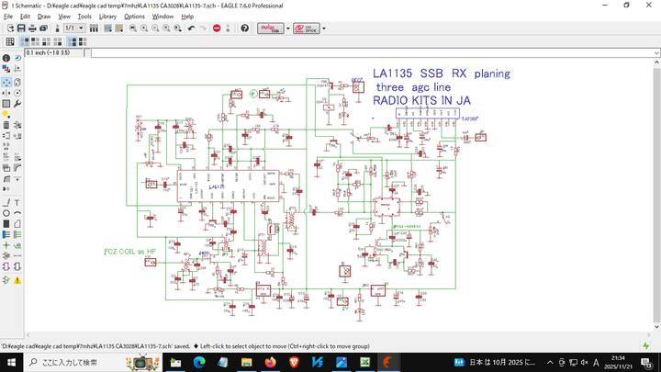Screen dimensions: 661x372
Task: Click the design link button
Action: pos(270,28)
